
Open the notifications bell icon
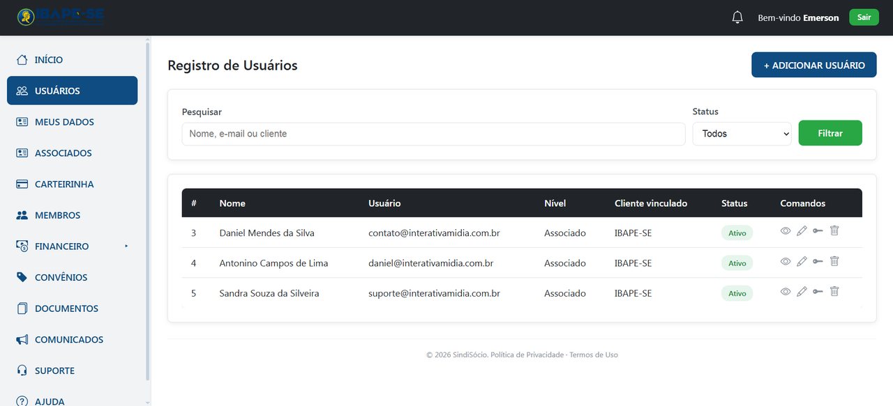tap(737, 17)
